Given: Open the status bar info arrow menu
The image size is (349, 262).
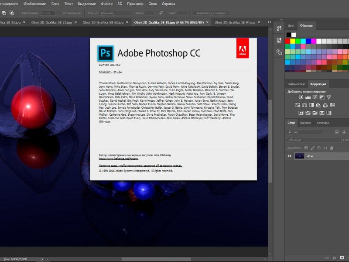Looking at the screenshot, I should pyautogui.click(x=42, y=259).
